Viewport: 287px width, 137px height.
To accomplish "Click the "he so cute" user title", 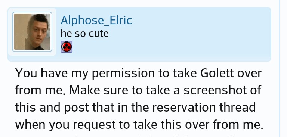I will pos(84,34).
